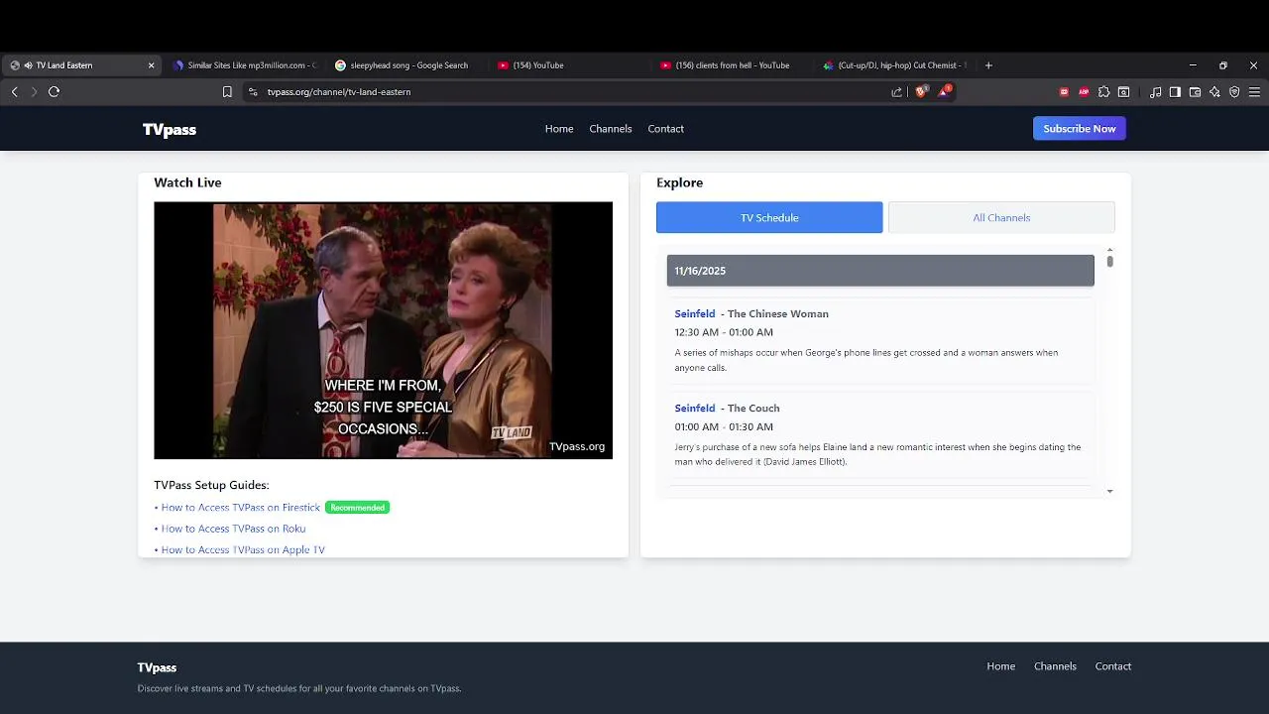Open the Brave Wallet icon
This screenshot has width=1269, height=714.
[x=1195, y=91]
